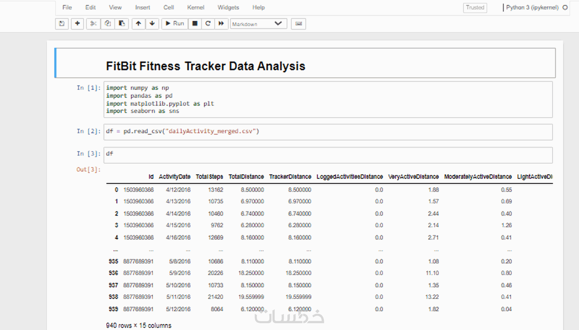Click the In [2] prompt
Screen dimensions: 579x330
click(x=89, y=131)
